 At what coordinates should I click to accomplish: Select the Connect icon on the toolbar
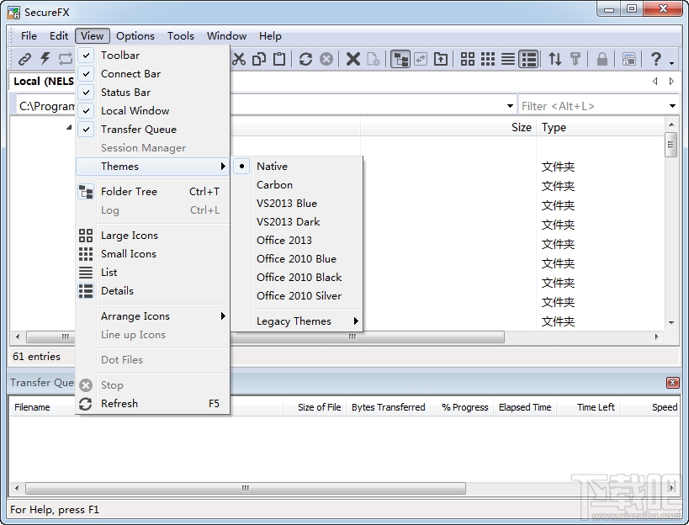pyautogui.click(x=24, y=59)
